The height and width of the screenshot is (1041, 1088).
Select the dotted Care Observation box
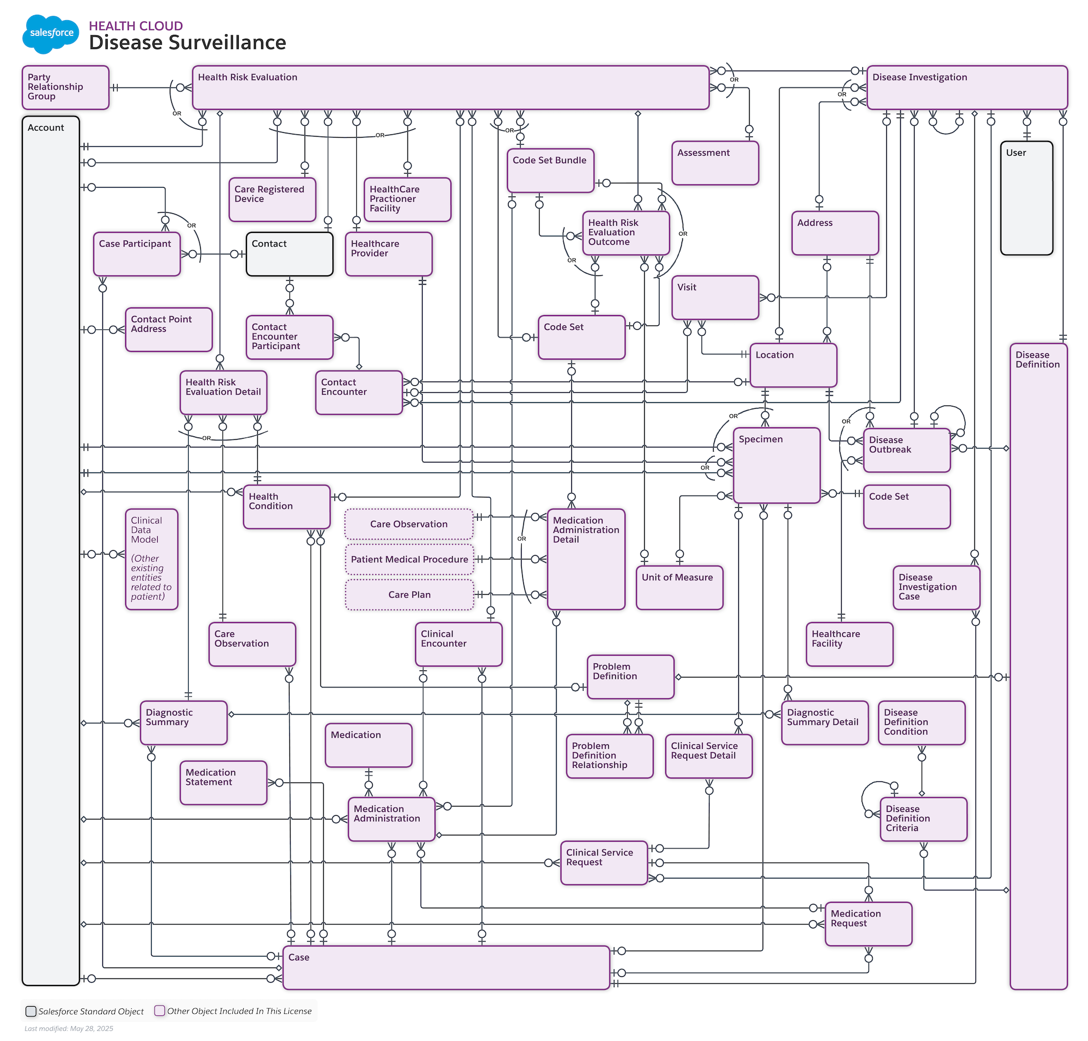point(409,525)
